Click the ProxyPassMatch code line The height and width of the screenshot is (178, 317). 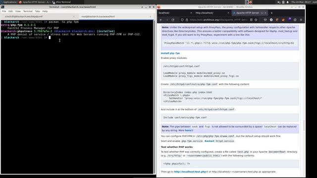[229, 43]
